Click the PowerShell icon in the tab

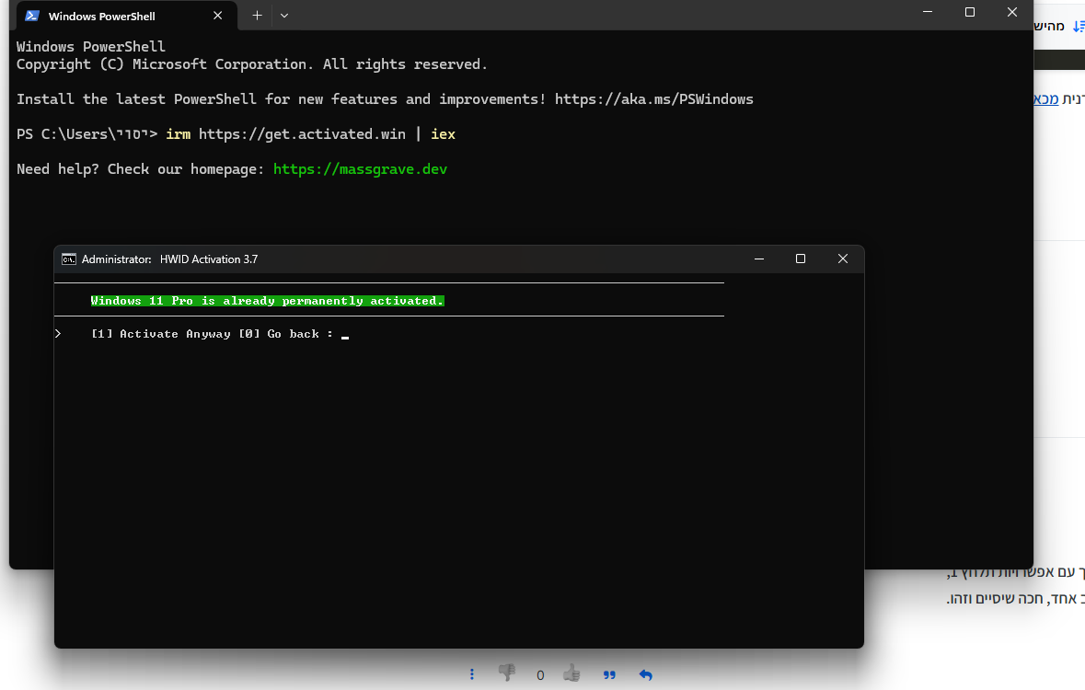32,16
